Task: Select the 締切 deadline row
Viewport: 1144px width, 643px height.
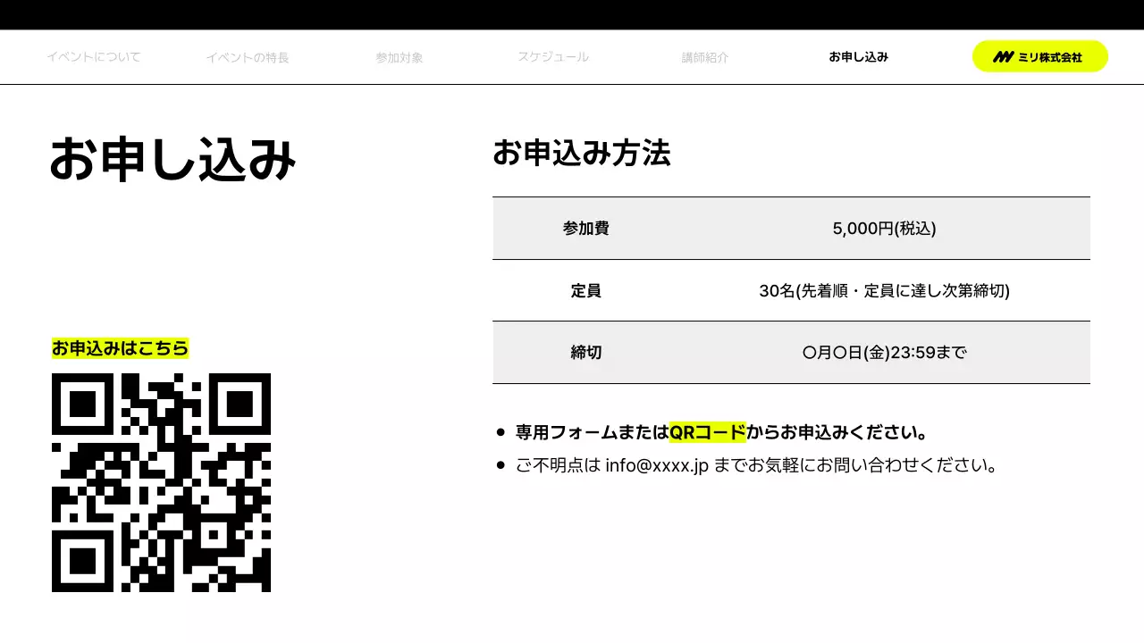Action: 791,352
